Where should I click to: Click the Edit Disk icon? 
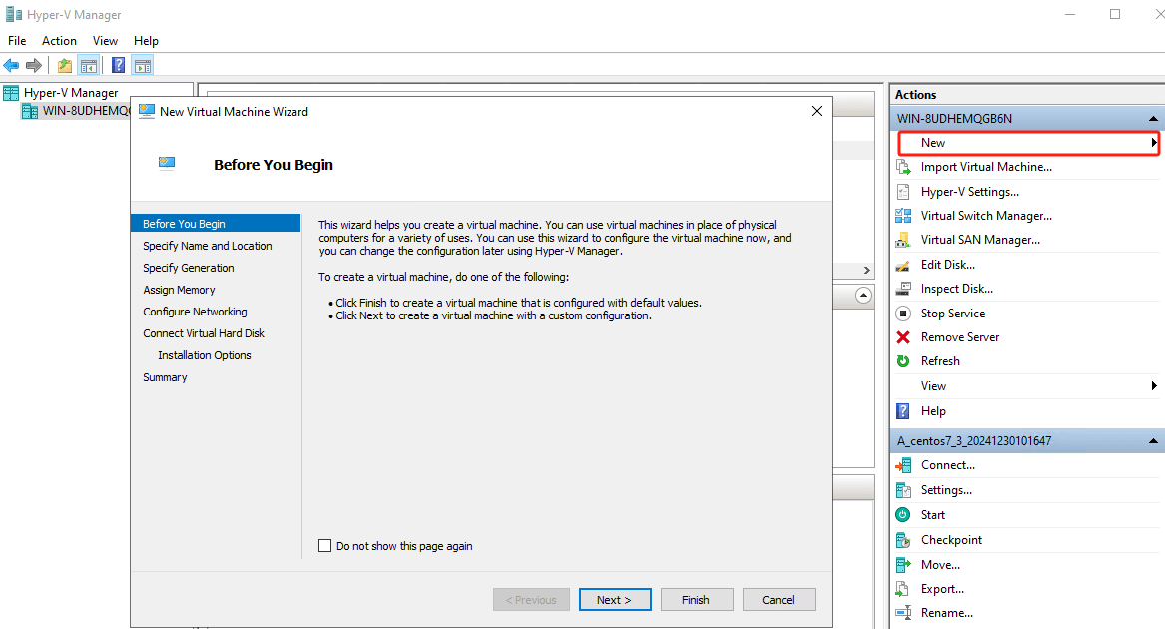click(903, 265)
